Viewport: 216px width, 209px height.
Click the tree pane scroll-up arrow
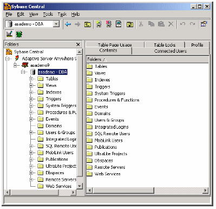[80, 52]
